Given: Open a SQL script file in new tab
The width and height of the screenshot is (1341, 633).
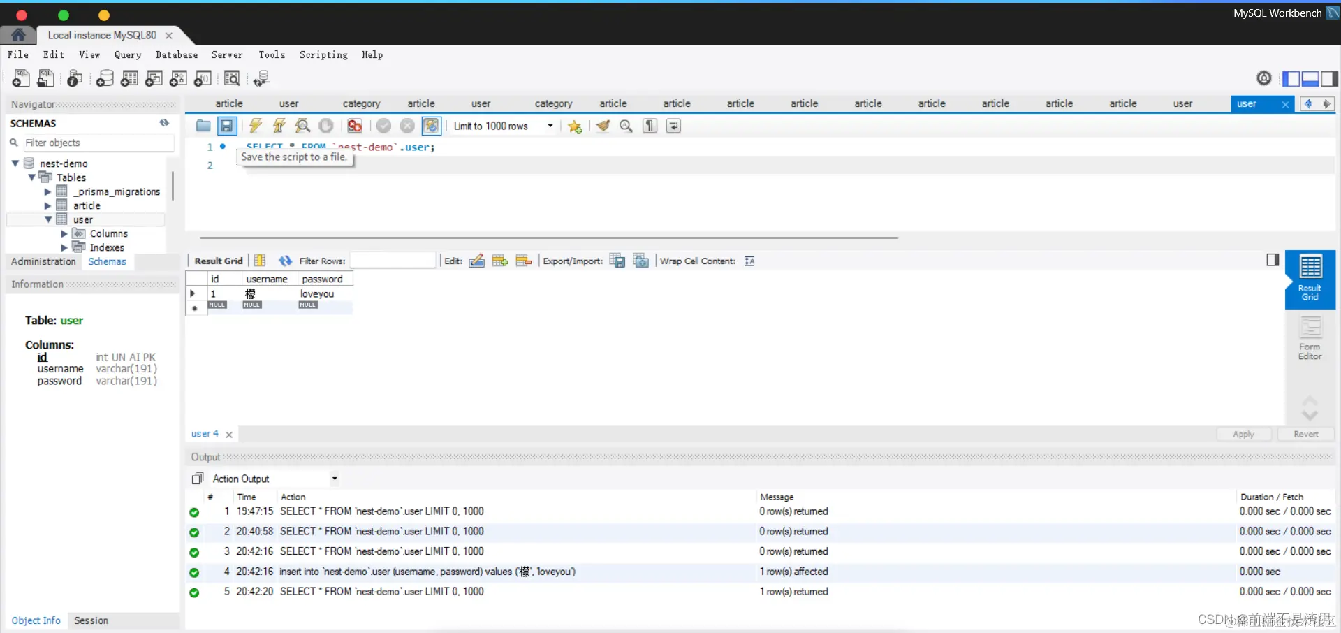Looking at the screenshot, I should click(x=45, y=78).
